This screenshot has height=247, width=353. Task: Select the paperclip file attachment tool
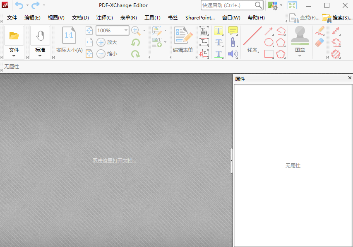point(233,42)
